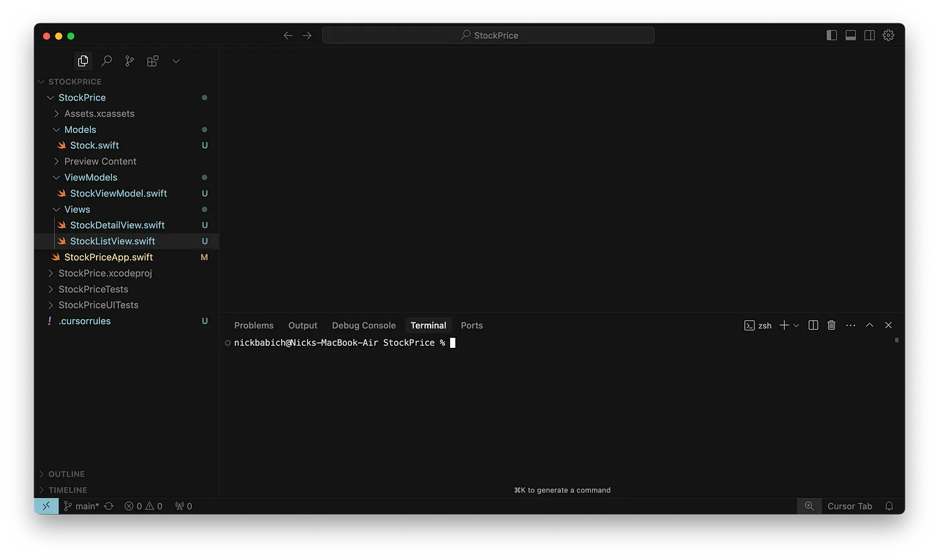Click the main* branch in status bar
The height and width of the screenshot is (559, 939).
tap(80, 505)
